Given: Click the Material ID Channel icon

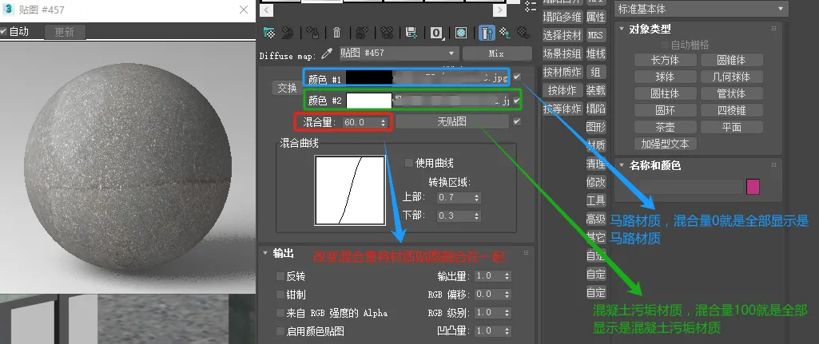Looking at the screenshot, I should pos(436,33).
